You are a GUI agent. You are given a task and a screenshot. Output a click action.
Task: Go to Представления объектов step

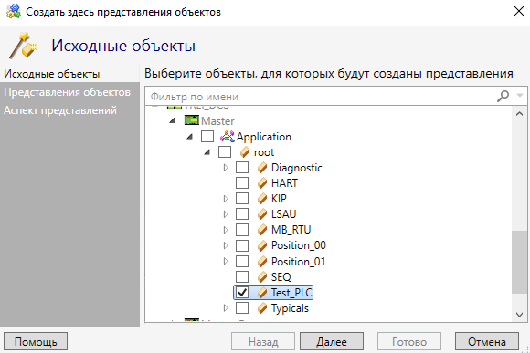point(67,92)
